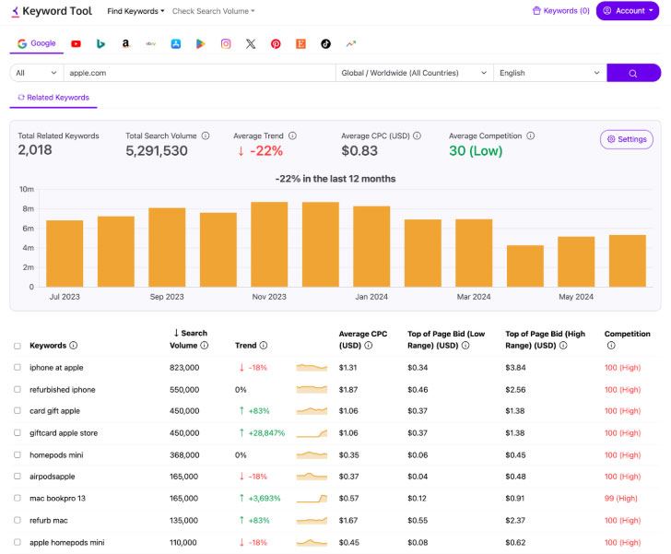The image size is (671, 554).
Task: Click the trend sparkline for 'mac bookpro 13'
Action: point(312,499)
